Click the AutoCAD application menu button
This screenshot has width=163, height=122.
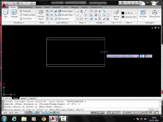tap(4, 5)
